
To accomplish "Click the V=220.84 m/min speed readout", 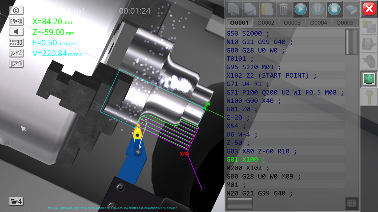I will 57,53.
